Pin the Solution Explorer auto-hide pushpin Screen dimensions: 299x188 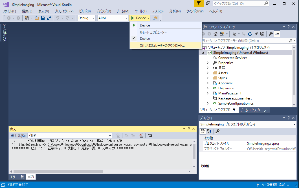[x=289, y=27]
